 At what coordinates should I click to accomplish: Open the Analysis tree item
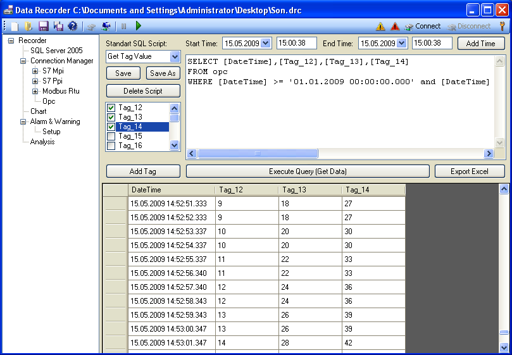[x=42, y=142]
